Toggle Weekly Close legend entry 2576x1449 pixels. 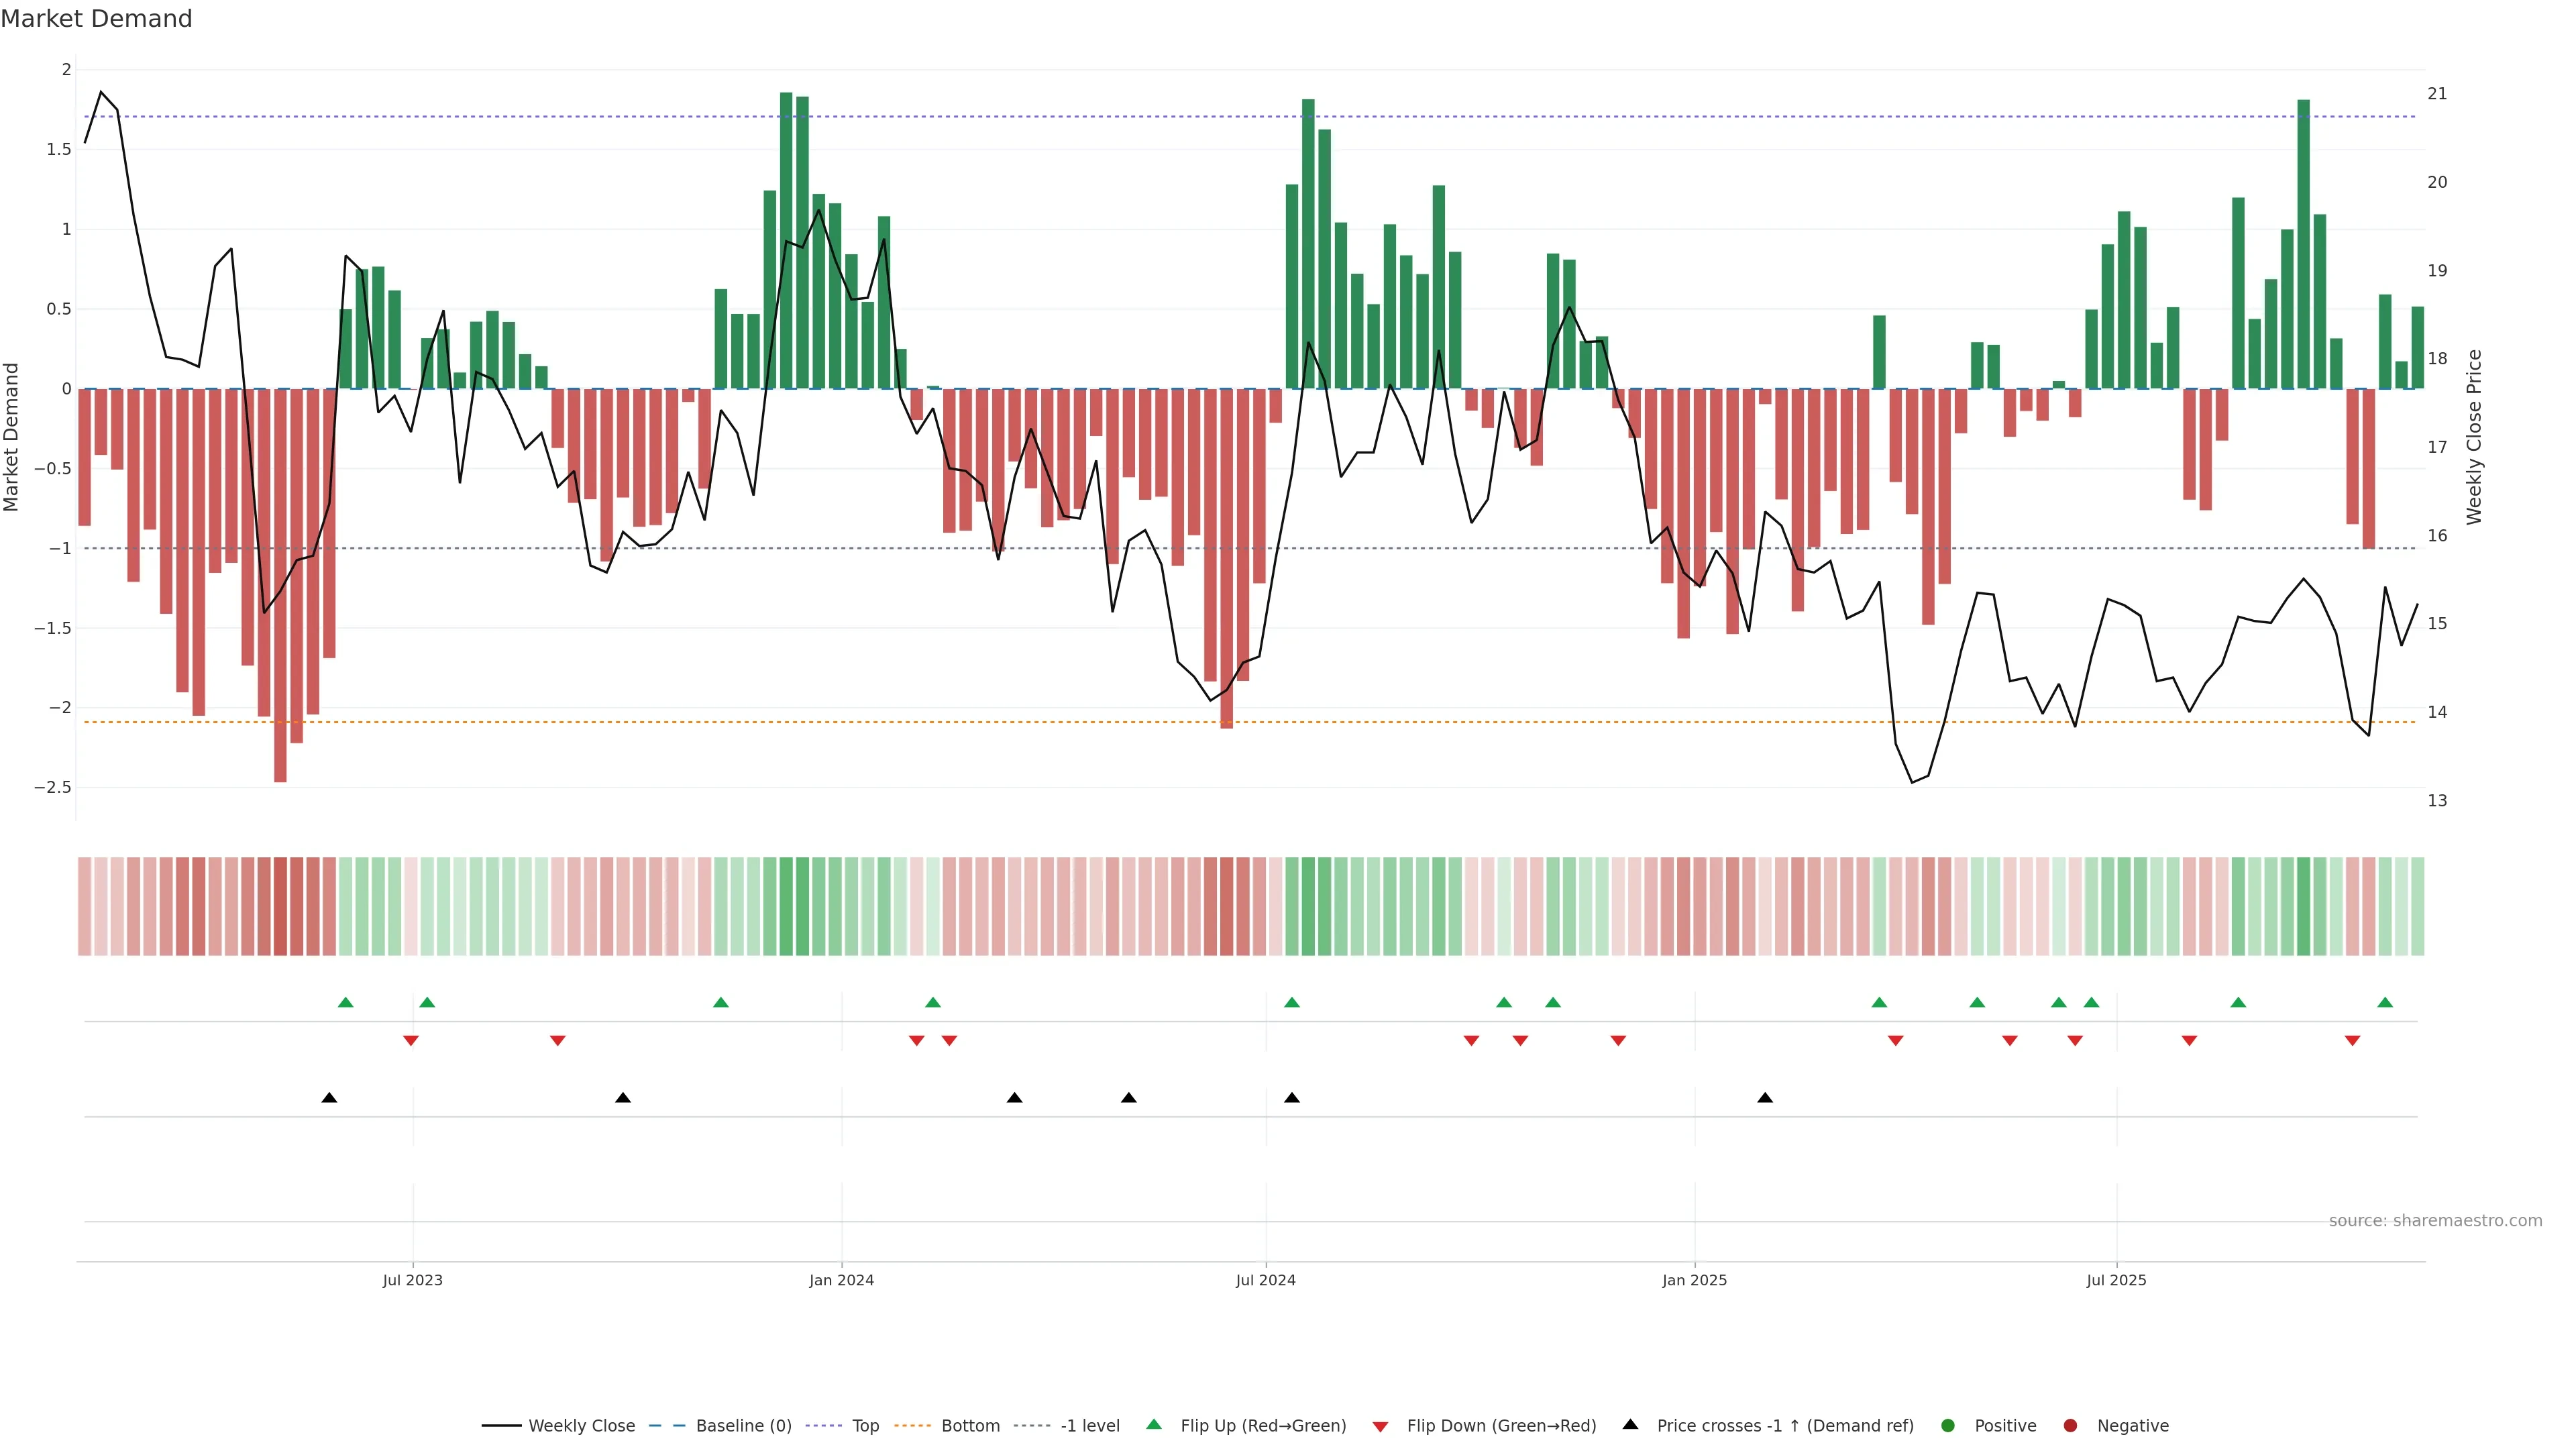pyautogui.click(x=580, y=1425)
